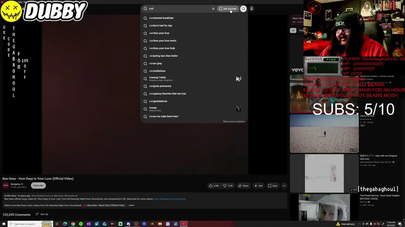Open the Conep musical artist suggestion

click(194, 109)
